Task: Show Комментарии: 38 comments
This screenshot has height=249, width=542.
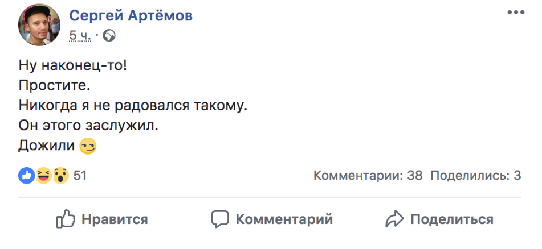Action: pyautogui.click(x=368, y=176)
